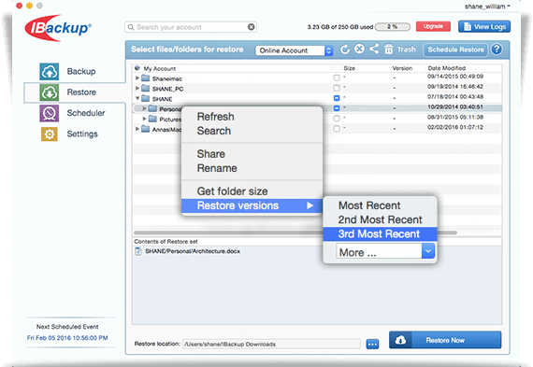Screen dimensions: 533x367
Task: Open the Backup section icon
Action: tap(50, 72)
